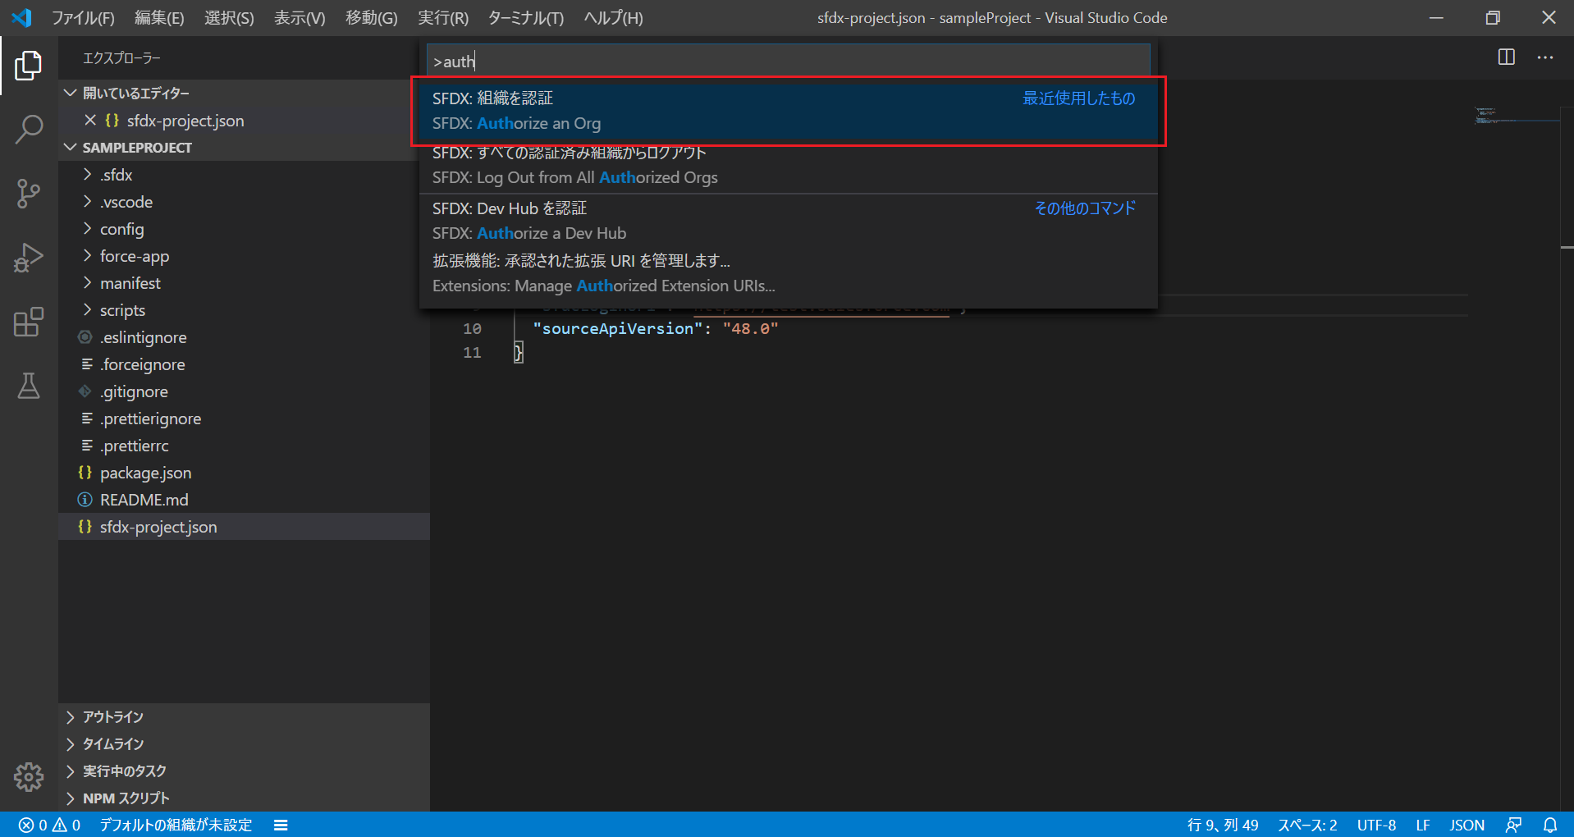The height and width of the screenshot is (837, 1574).
Task: Expand the .sfdx folder
Action: coord(244,175)
